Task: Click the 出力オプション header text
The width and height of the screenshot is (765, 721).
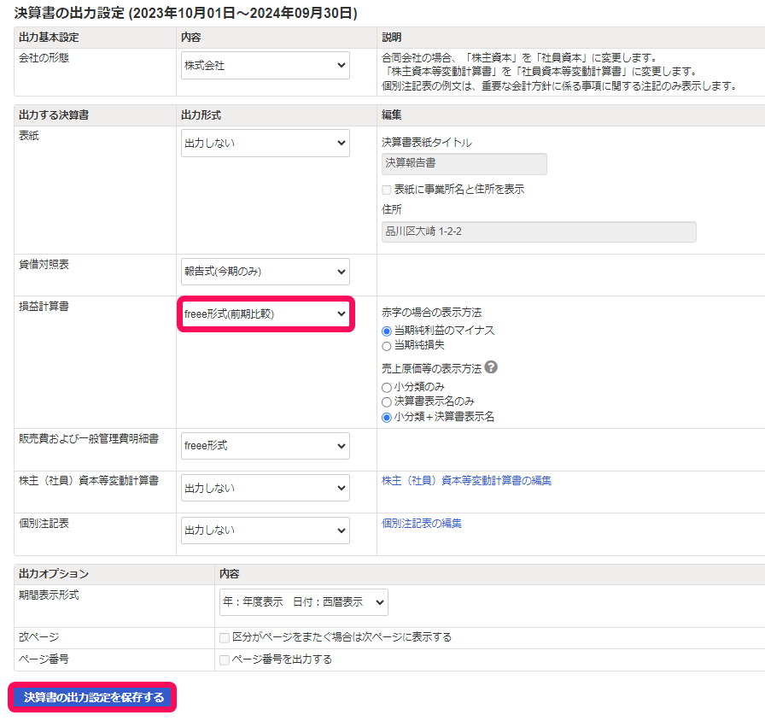Action: [54, 573]
